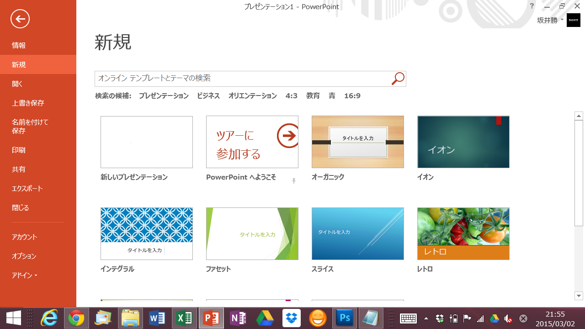Choose the オーガニック template thumbnail
The width and height of the screenshot is (585, 329).
coord(358,142)
